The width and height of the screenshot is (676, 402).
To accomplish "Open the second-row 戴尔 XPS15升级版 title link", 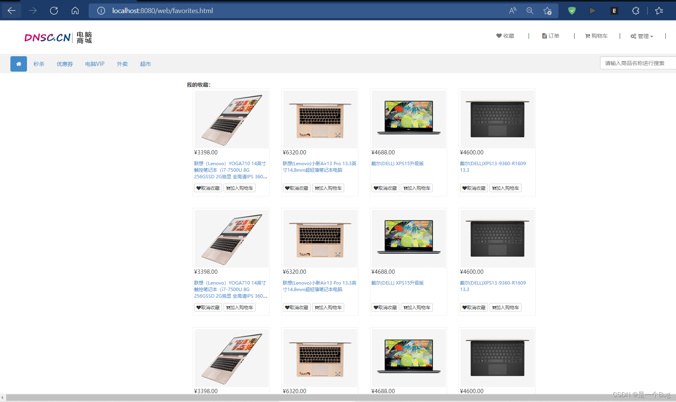I will click(x=397, y=283).
